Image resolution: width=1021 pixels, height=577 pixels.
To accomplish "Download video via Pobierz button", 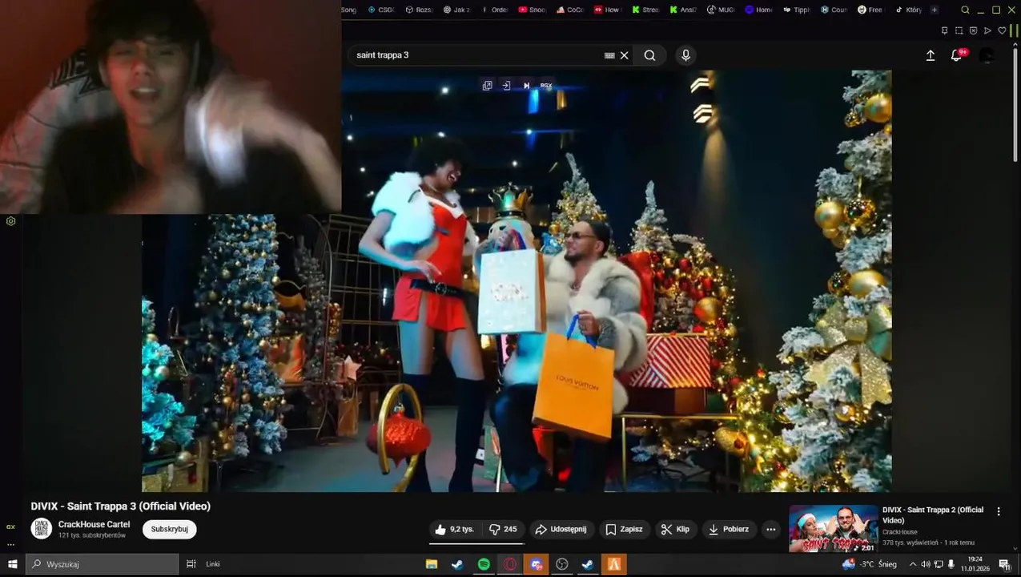I will point(729,530).
